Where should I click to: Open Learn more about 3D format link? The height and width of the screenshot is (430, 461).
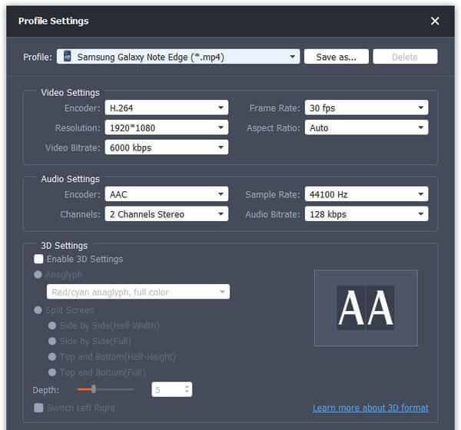click(370, 408)
